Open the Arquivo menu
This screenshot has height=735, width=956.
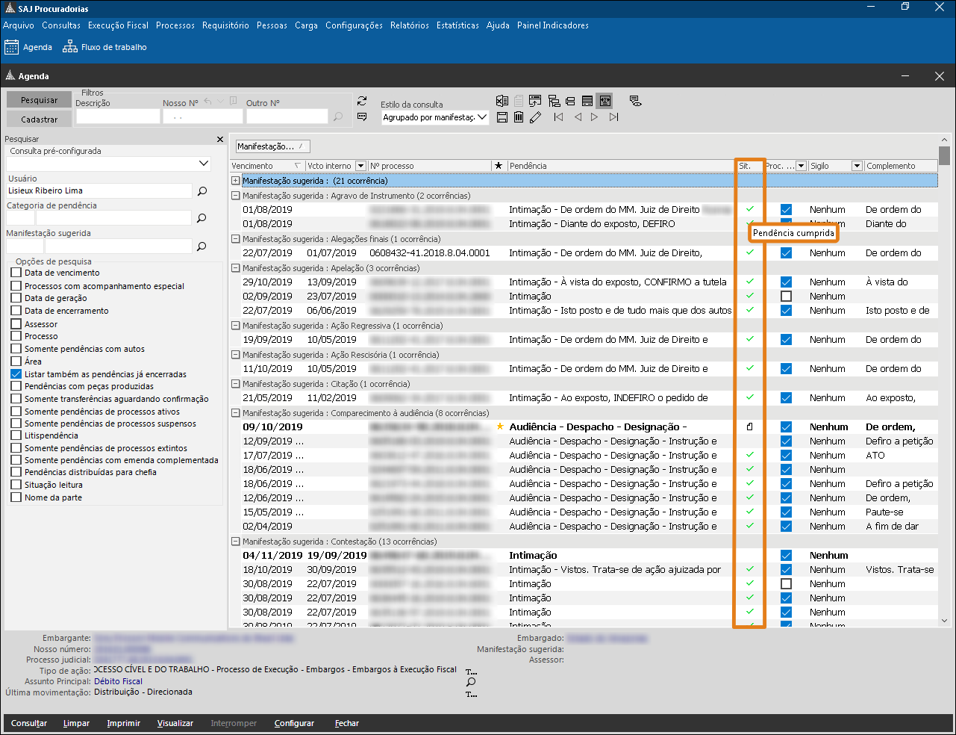(19, 25)
